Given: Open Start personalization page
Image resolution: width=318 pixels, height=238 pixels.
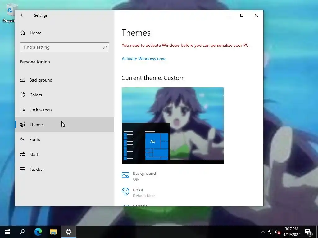Looking at the screenshot, I should pyautogui.click(x=65, y=154).
